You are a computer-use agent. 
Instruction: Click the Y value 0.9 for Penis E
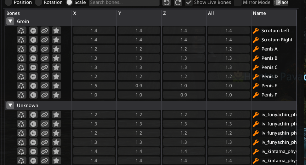point(139,86)
